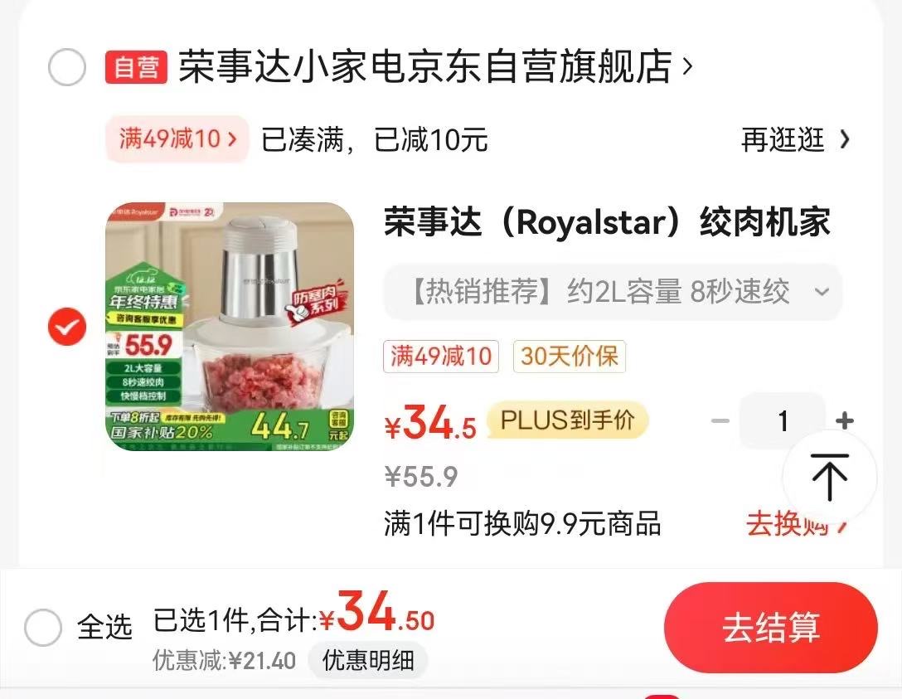Open the 荣事达（Royalstar）绞肉机 product title
Screen dimensions: 902x699
point(608,222)
